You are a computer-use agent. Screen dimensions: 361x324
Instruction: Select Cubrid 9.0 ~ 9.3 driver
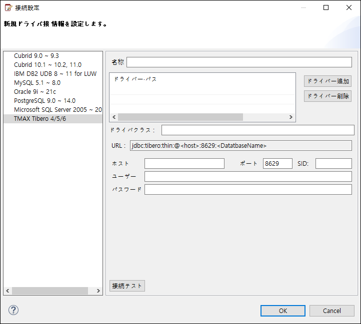36,56
